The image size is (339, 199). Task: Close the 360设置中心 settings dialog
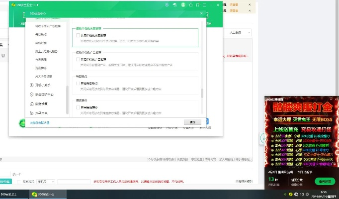tap(201, 13)
